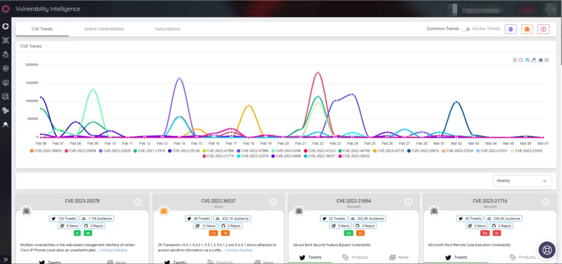This screenshot has width=562, height=264.
Task: Toggle CVE-2023-23376 series in chart legend
Action: tap(252, 156)
